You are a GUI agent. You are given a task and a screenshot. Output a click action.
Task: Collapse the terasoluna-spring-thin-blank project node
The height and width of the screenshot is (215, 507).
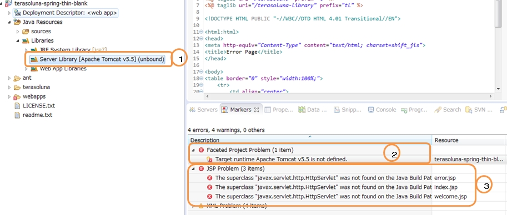tap(2, 3)
